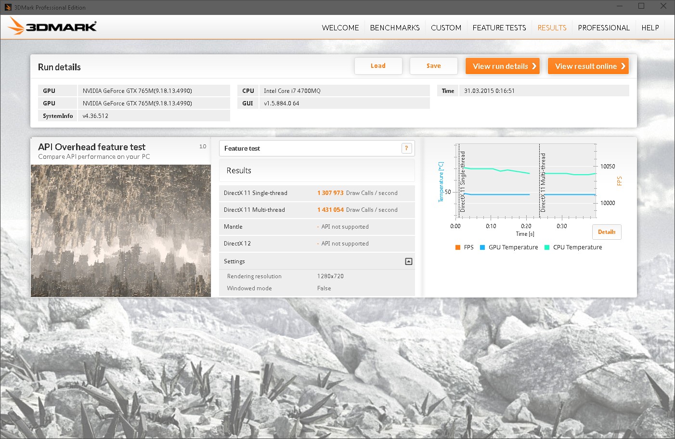675x439 pixels.
Task: Click the DirectX 11 Multi-thread timeline marker
Action: pos(543,182)
